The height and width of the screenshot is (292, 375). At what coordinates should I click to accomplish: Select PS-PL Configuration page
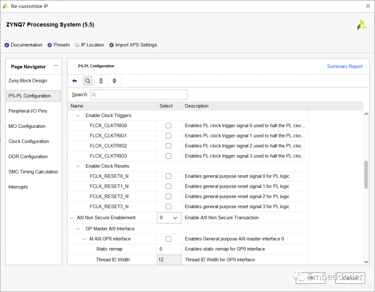point(33,96)
